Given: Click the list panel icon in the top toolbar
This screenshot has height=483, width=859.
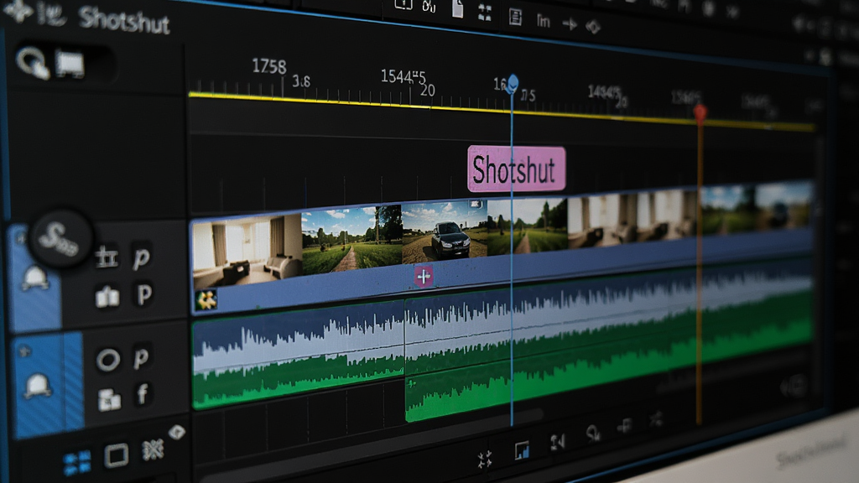Looking at the screenshot, I should pos(515,17).
